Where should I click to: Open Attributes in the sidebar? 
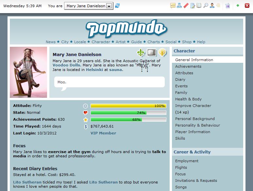(184, 73)
